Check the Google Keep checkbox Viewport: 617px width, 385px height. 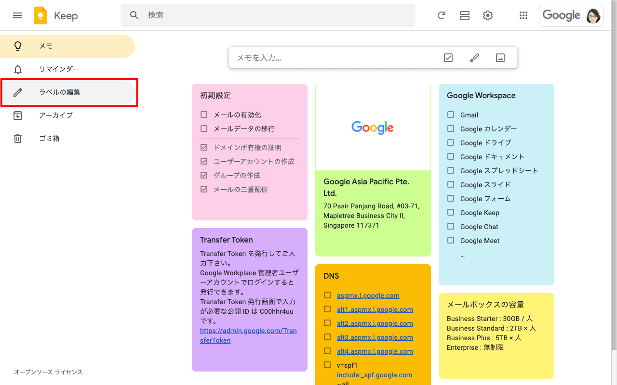pos(451,212)
